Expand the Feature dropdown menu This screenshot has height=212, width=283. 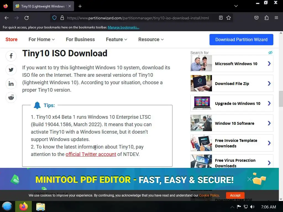(116, 39)
